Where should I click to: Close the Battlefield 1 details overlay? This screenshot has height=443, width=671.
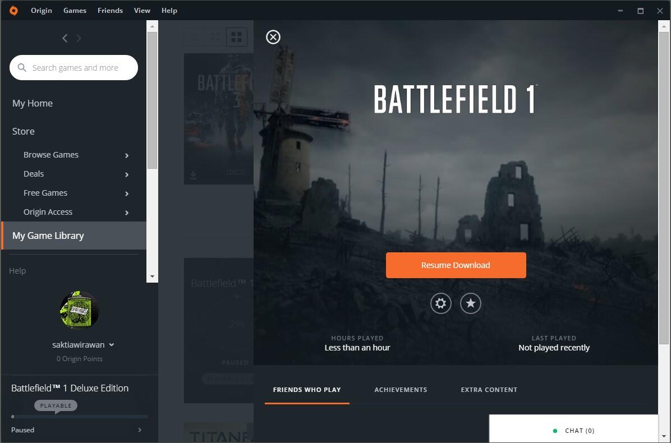(x=273, y=37)
